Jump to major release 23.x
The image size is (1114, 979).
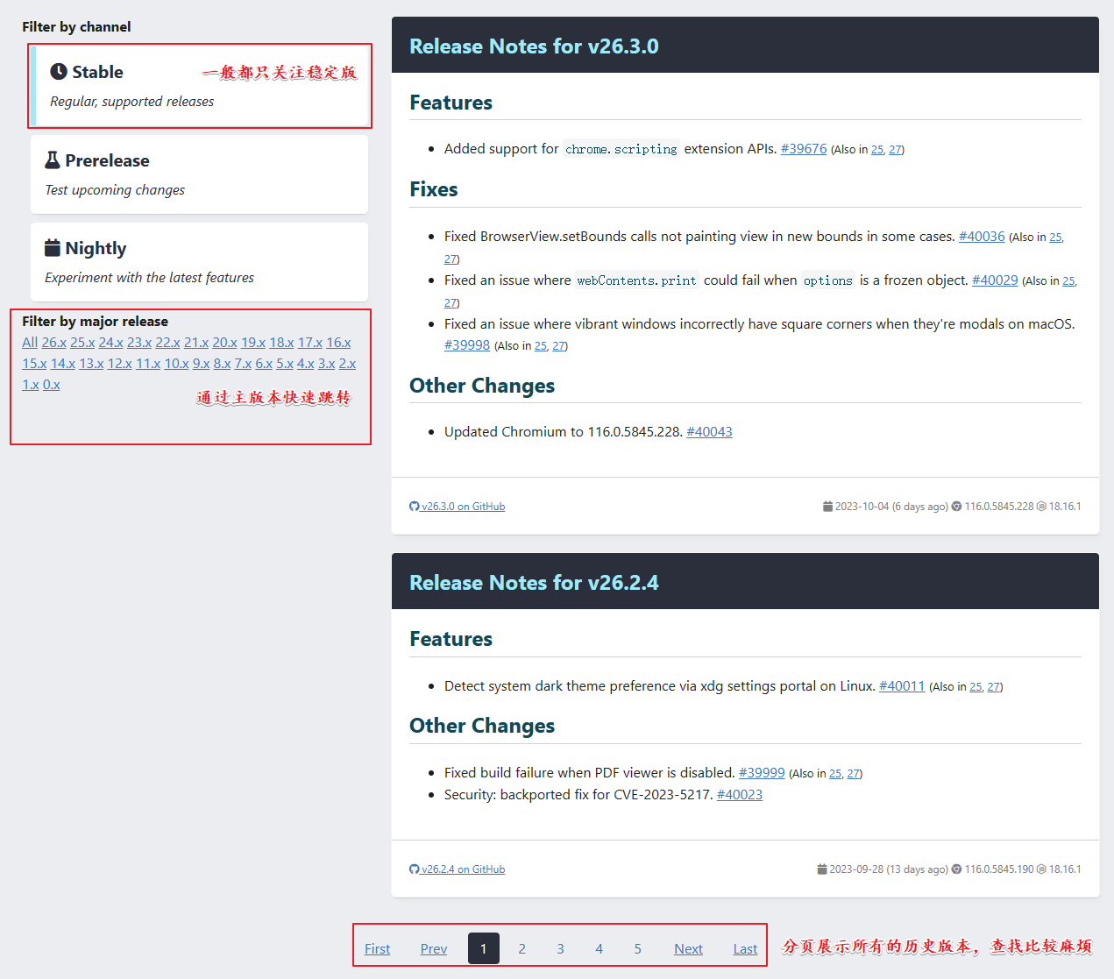[139, 343]
